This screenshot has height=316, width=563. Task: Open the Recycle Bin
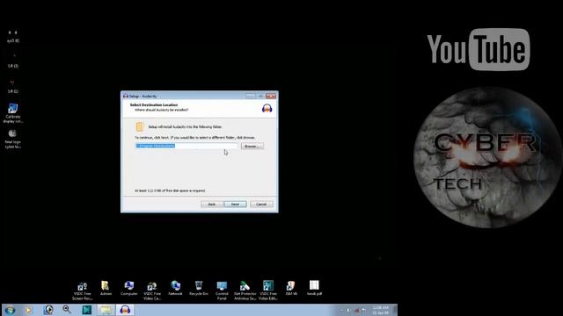199,288
